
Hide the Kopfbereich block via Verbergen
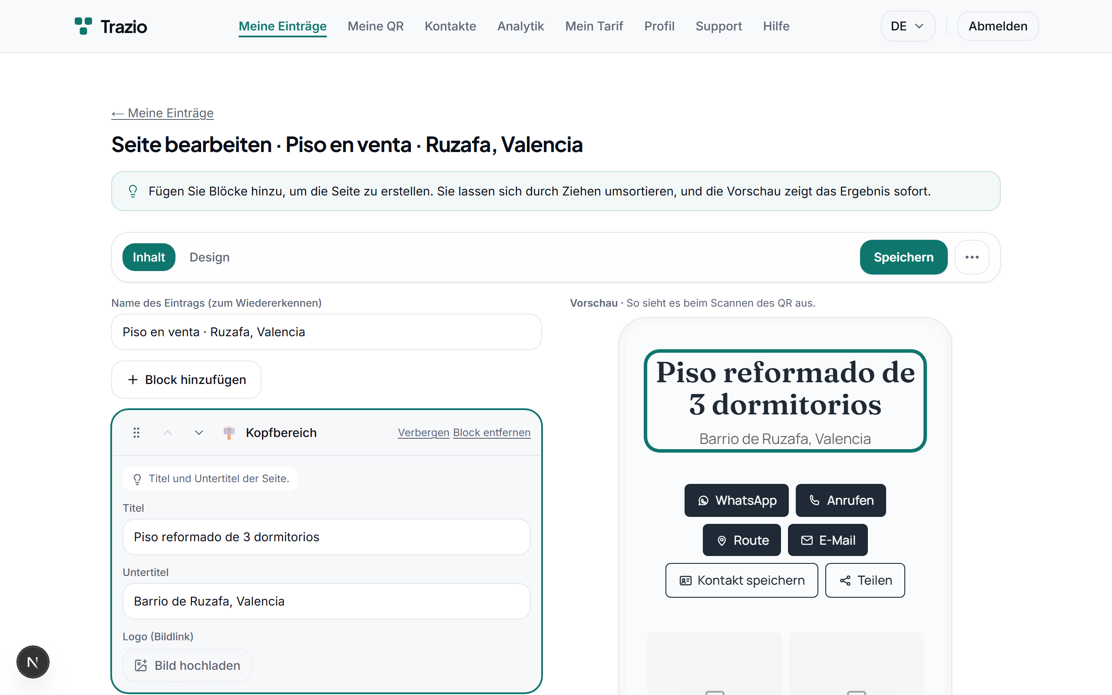tap(423, 433)
